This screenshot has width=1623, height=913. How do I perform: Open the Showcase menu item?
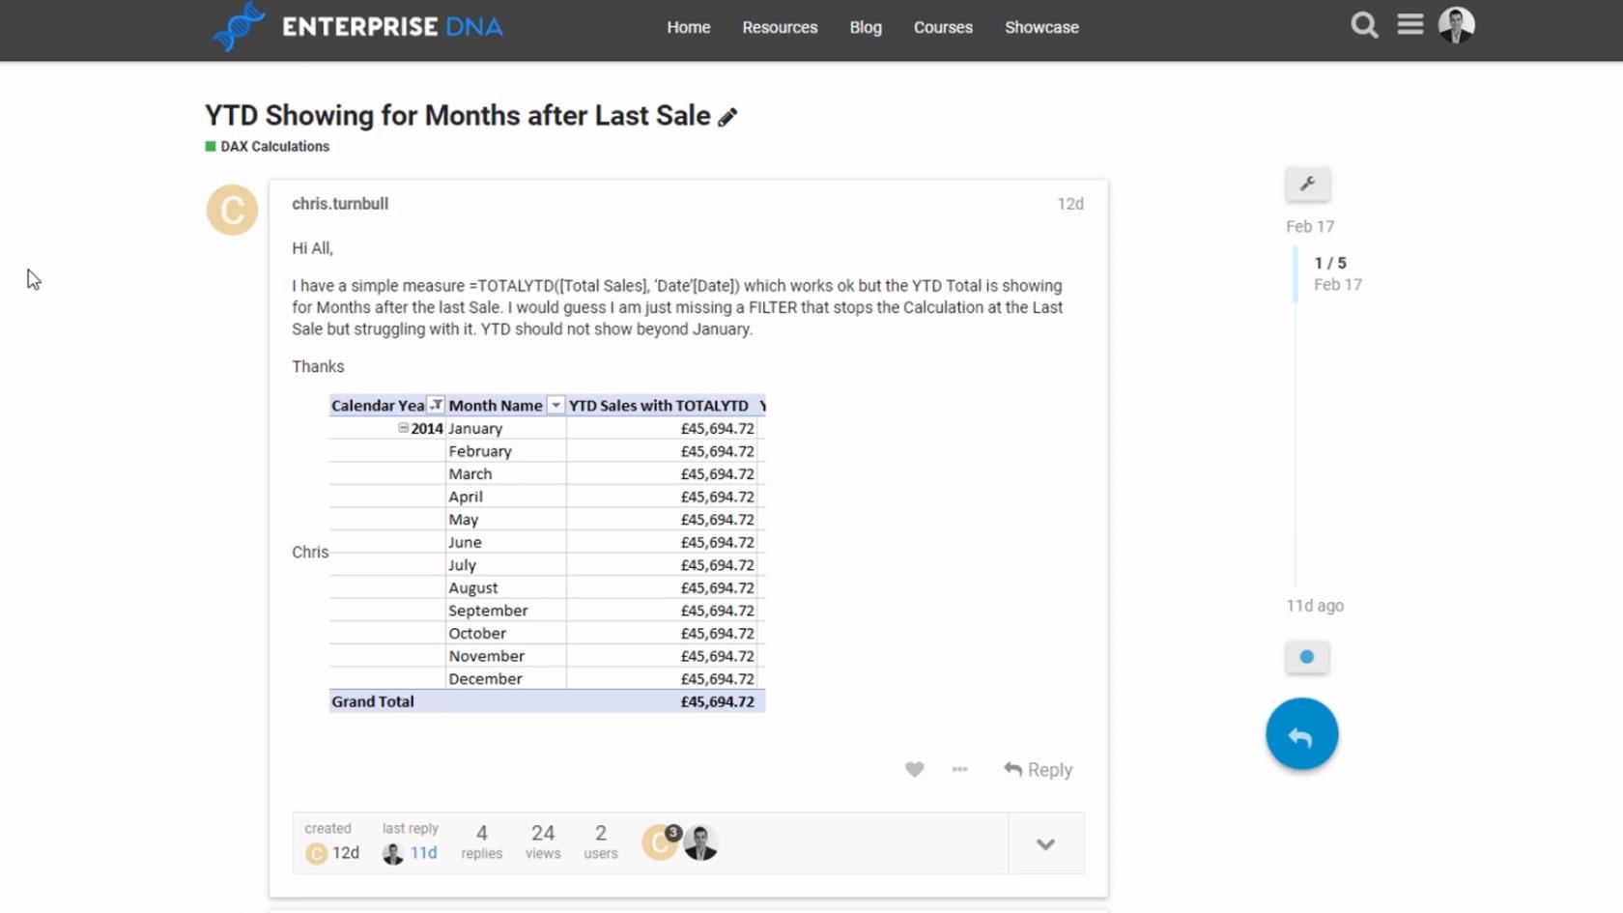pyautogui.click(x=1041, y=27)
